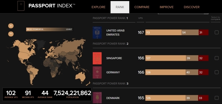
Task: Click Denmark's score 165
Action: pyautogui.click(x=141, y=98)
